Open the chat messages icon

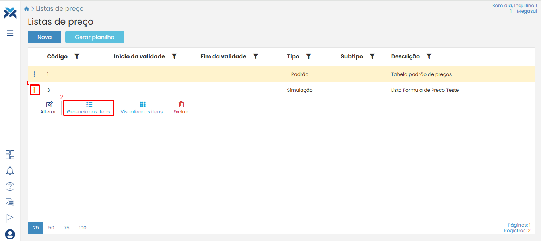10,202
